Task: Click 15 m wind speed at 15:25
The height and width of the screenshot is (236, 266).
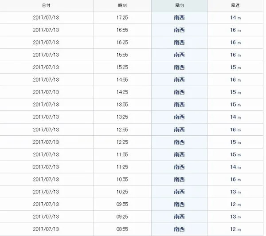Action: tap(235, 67)
